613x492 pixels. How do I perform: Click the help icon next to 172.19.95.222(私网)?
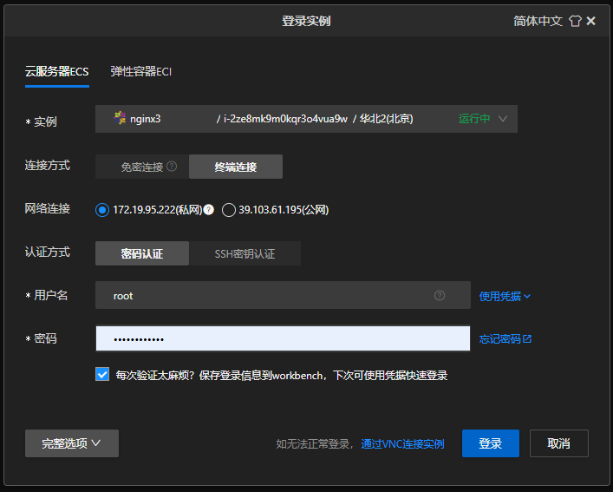(209, 210)
